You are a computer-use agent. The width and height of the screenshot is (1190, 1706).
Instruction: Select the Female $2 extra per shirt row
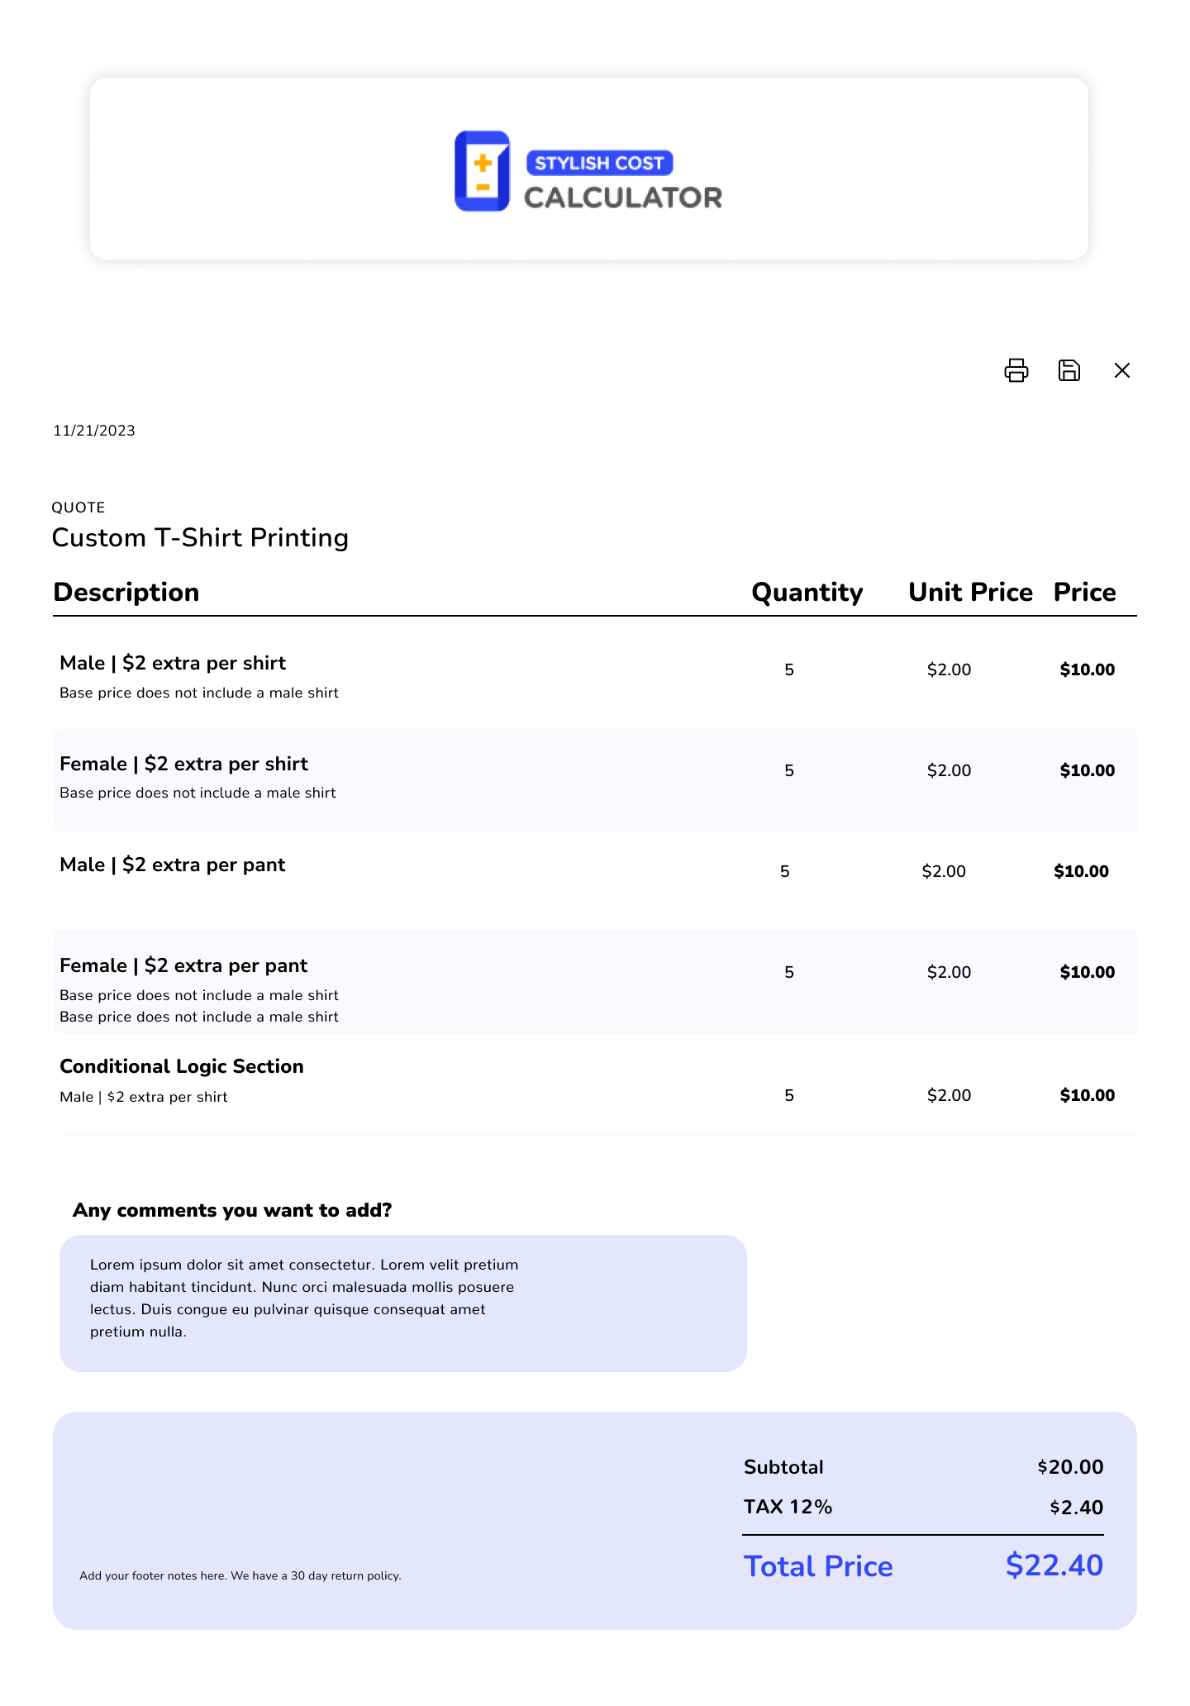(183, 765)
